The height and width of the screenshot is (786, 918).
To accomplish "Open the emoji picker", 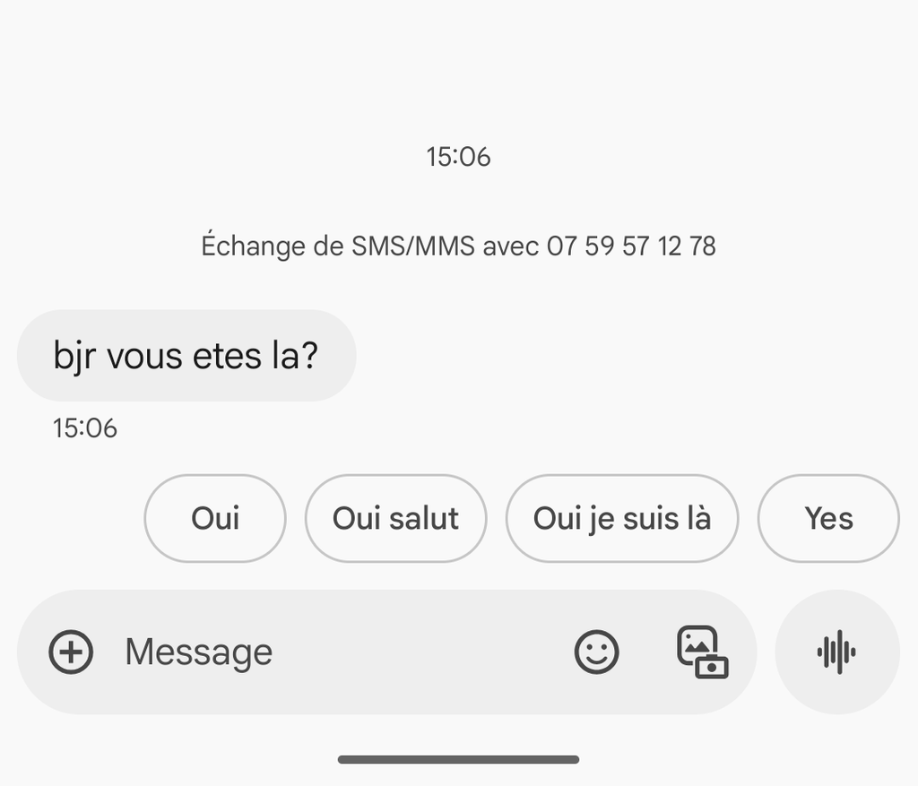I will (x=596, y=652).
